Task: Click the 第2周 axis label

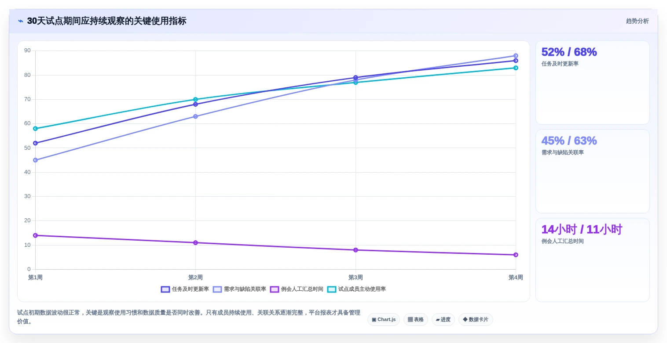Action: (195, 278)
